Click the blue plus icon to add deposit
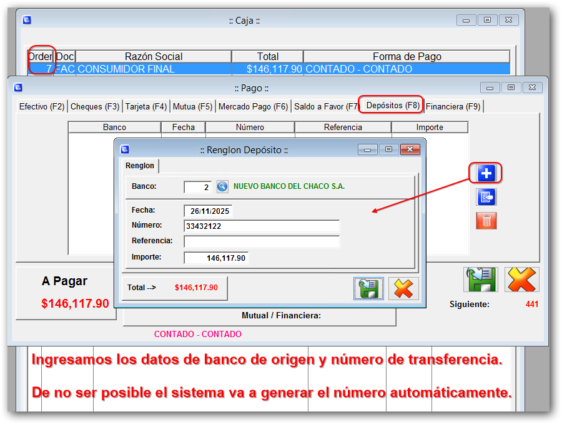 (485, 174)
